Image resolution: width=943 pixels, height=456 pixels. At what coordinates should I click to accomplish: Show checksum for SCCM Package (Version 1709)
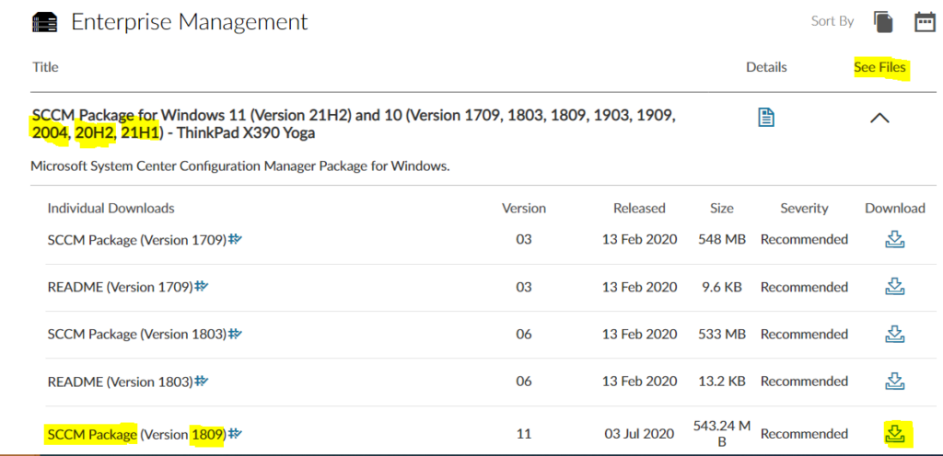[235, 239]
